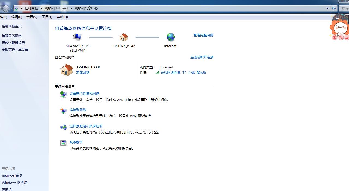Click the 选择家庭组和共享选项 homegroup icon

[x=63, y=128]
